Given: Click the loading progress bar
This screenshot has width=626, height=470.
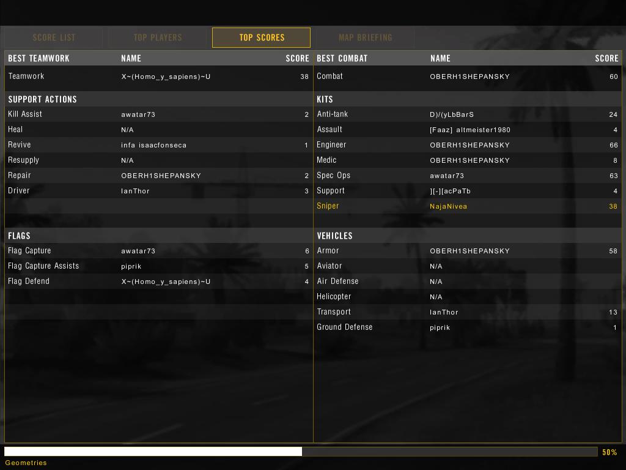Looking at the screenshot, I should point(300,452).
